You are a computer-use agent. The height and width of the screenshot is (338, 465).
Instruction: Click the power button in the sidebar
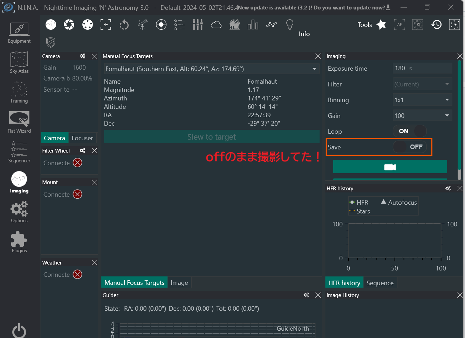[19, 330]
